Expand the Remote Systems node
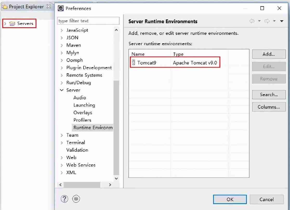 (62, 75)
